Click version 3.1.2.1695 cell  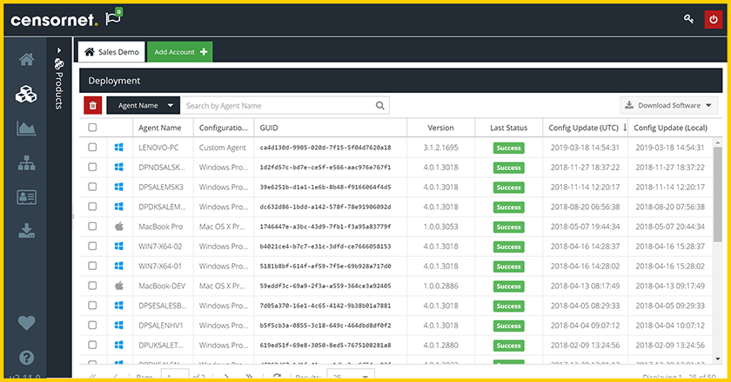click(x=440, y=148)
